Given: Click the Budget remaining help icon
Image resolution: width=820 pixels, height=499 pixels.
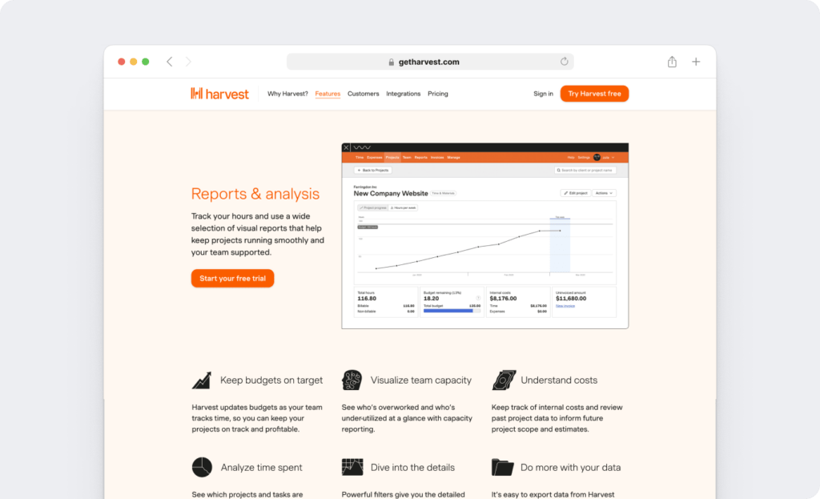Looking at the screenshot, I should (478, 297).
